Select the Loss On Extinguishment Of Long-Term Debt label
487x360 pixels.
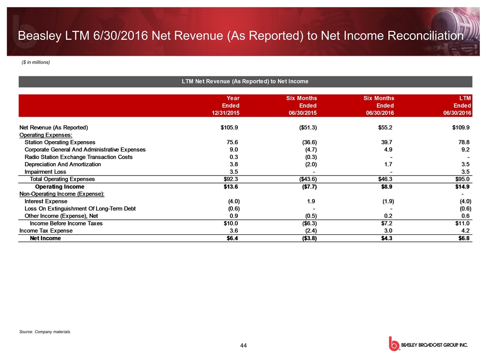pyautogui.click(x=81, y=209)
